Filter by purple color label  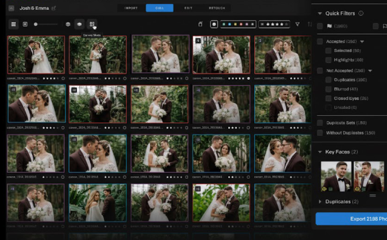247,24
